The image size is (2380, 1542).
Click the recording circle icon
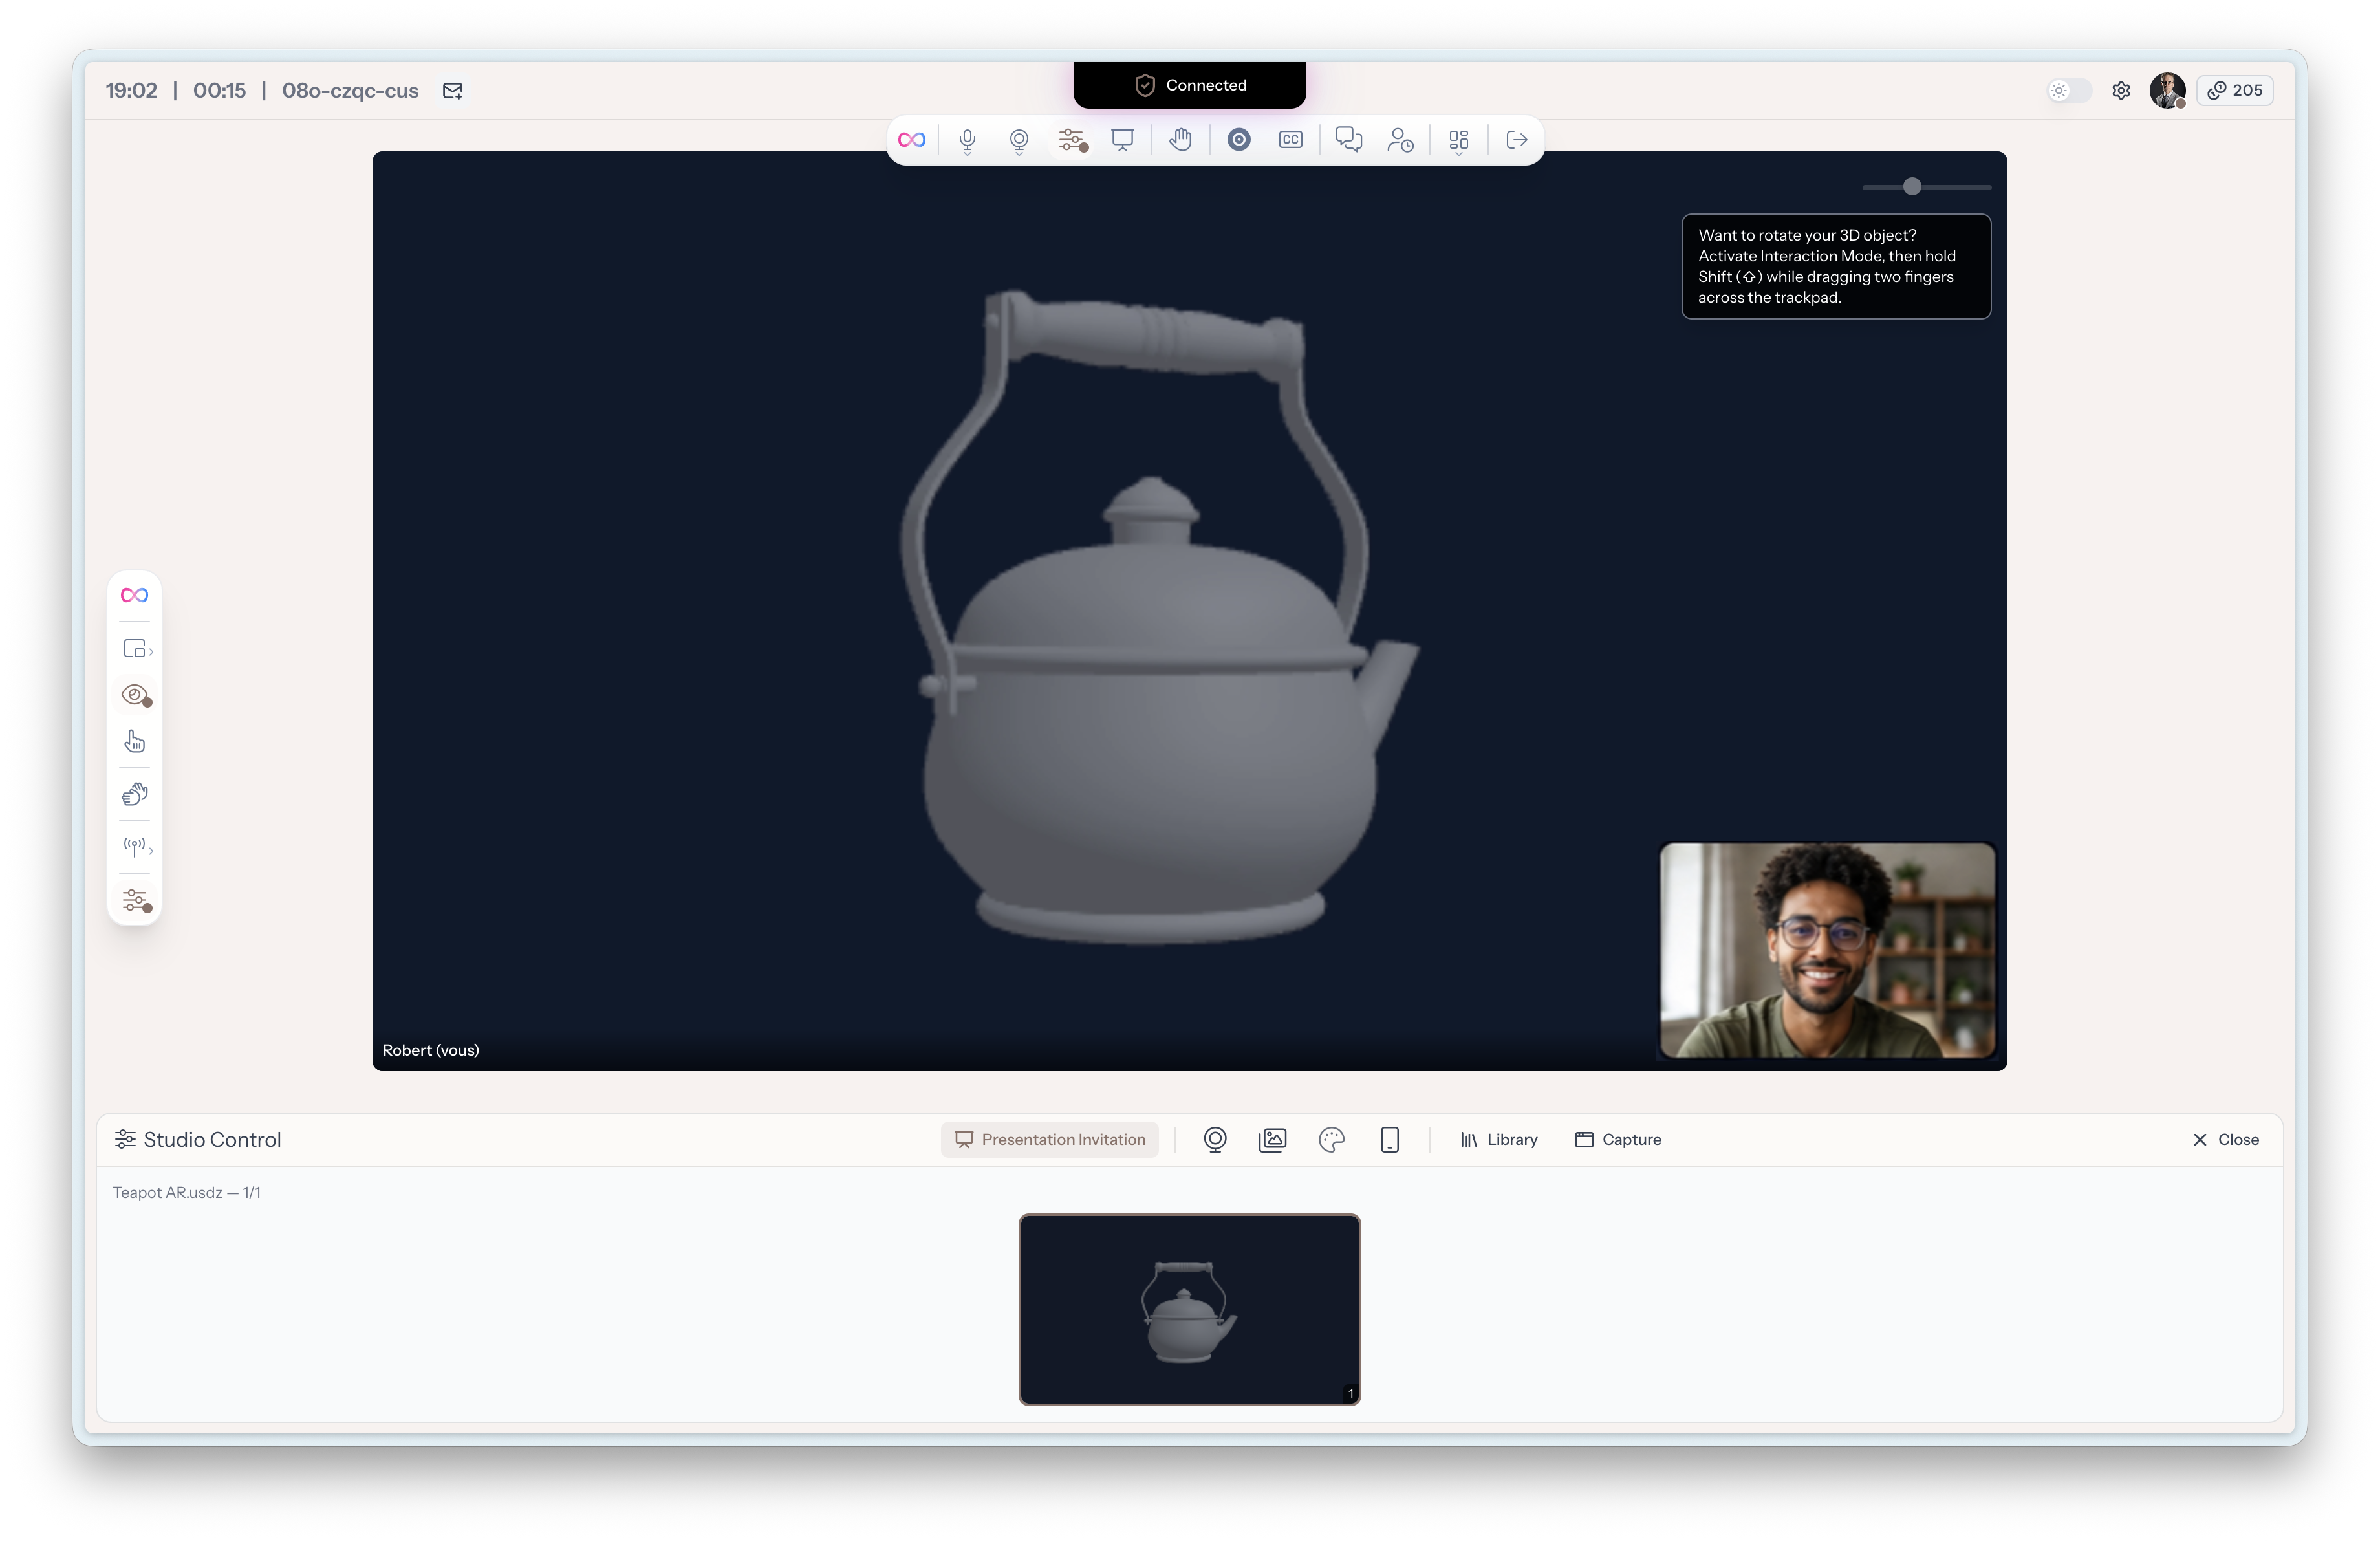(1238, 140)
